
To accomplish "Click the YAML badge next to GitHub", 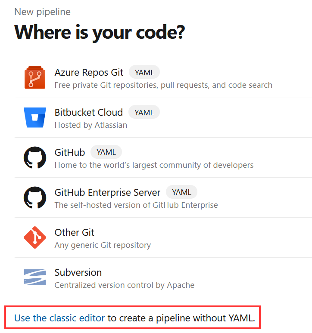I will click(x=106, y=152).
